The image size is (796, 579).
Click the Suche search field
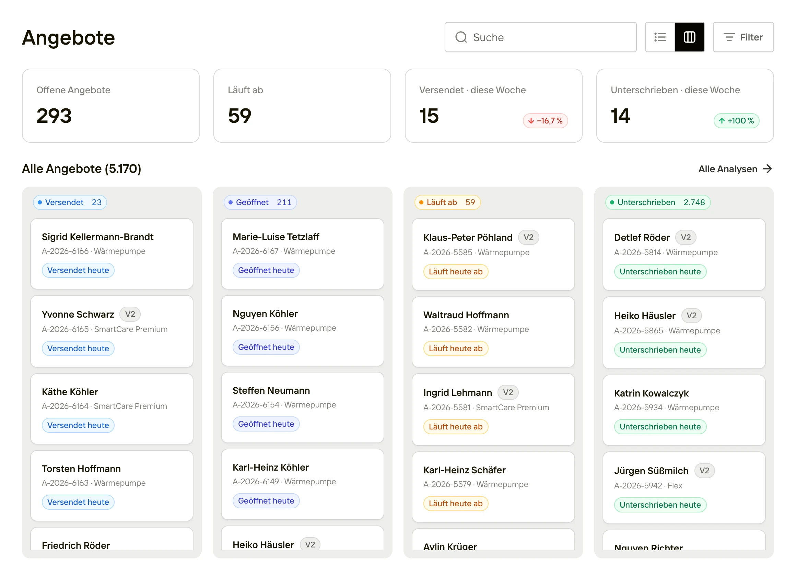(x=540, y=37)
